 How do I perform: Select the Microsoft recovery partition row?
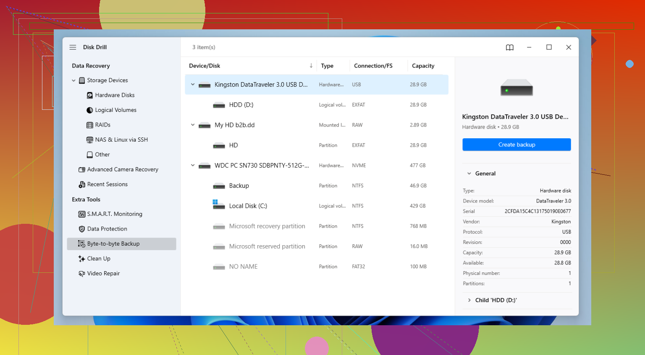coord(317,226)
